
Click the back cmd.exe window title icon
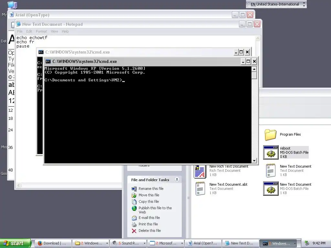click(41, 52)
